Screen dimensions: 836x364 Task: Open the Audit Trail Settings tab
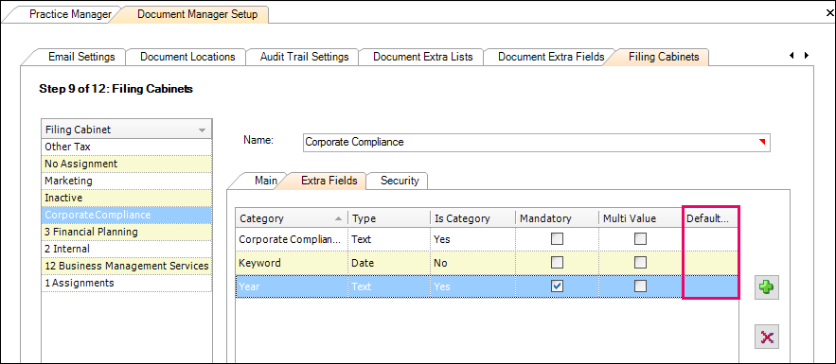(x=305, y=57)
